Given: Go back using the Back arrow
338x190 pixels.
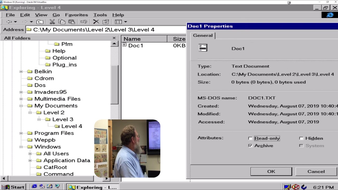Looking at the screenshot, I should 9,22.
